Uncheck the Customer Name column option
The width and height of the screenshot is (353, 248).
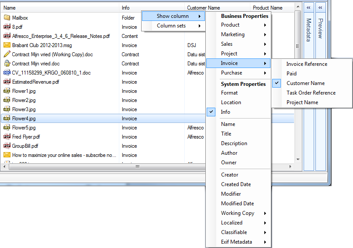point(305,83)
